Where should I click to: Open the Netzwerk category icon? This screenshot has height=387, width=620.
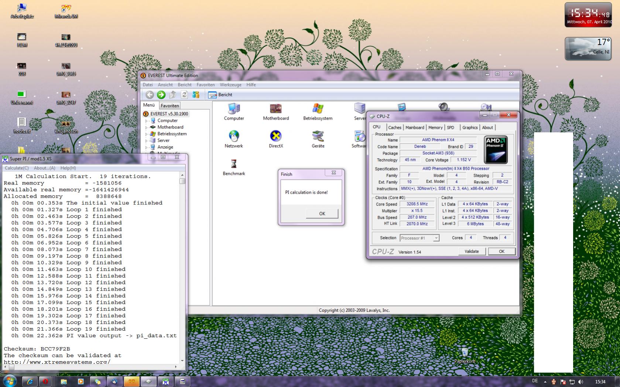pos(234,139)
